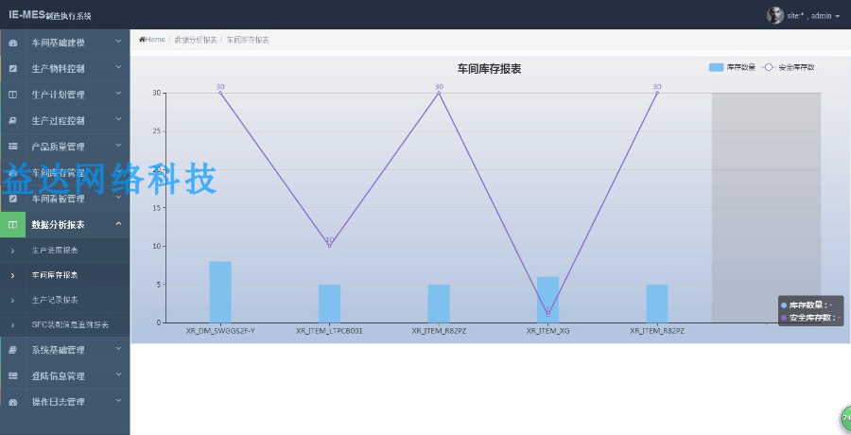The image size is (851, 435).
Task: Click the 产品质量管理 list icon
Action: [13, 147]
